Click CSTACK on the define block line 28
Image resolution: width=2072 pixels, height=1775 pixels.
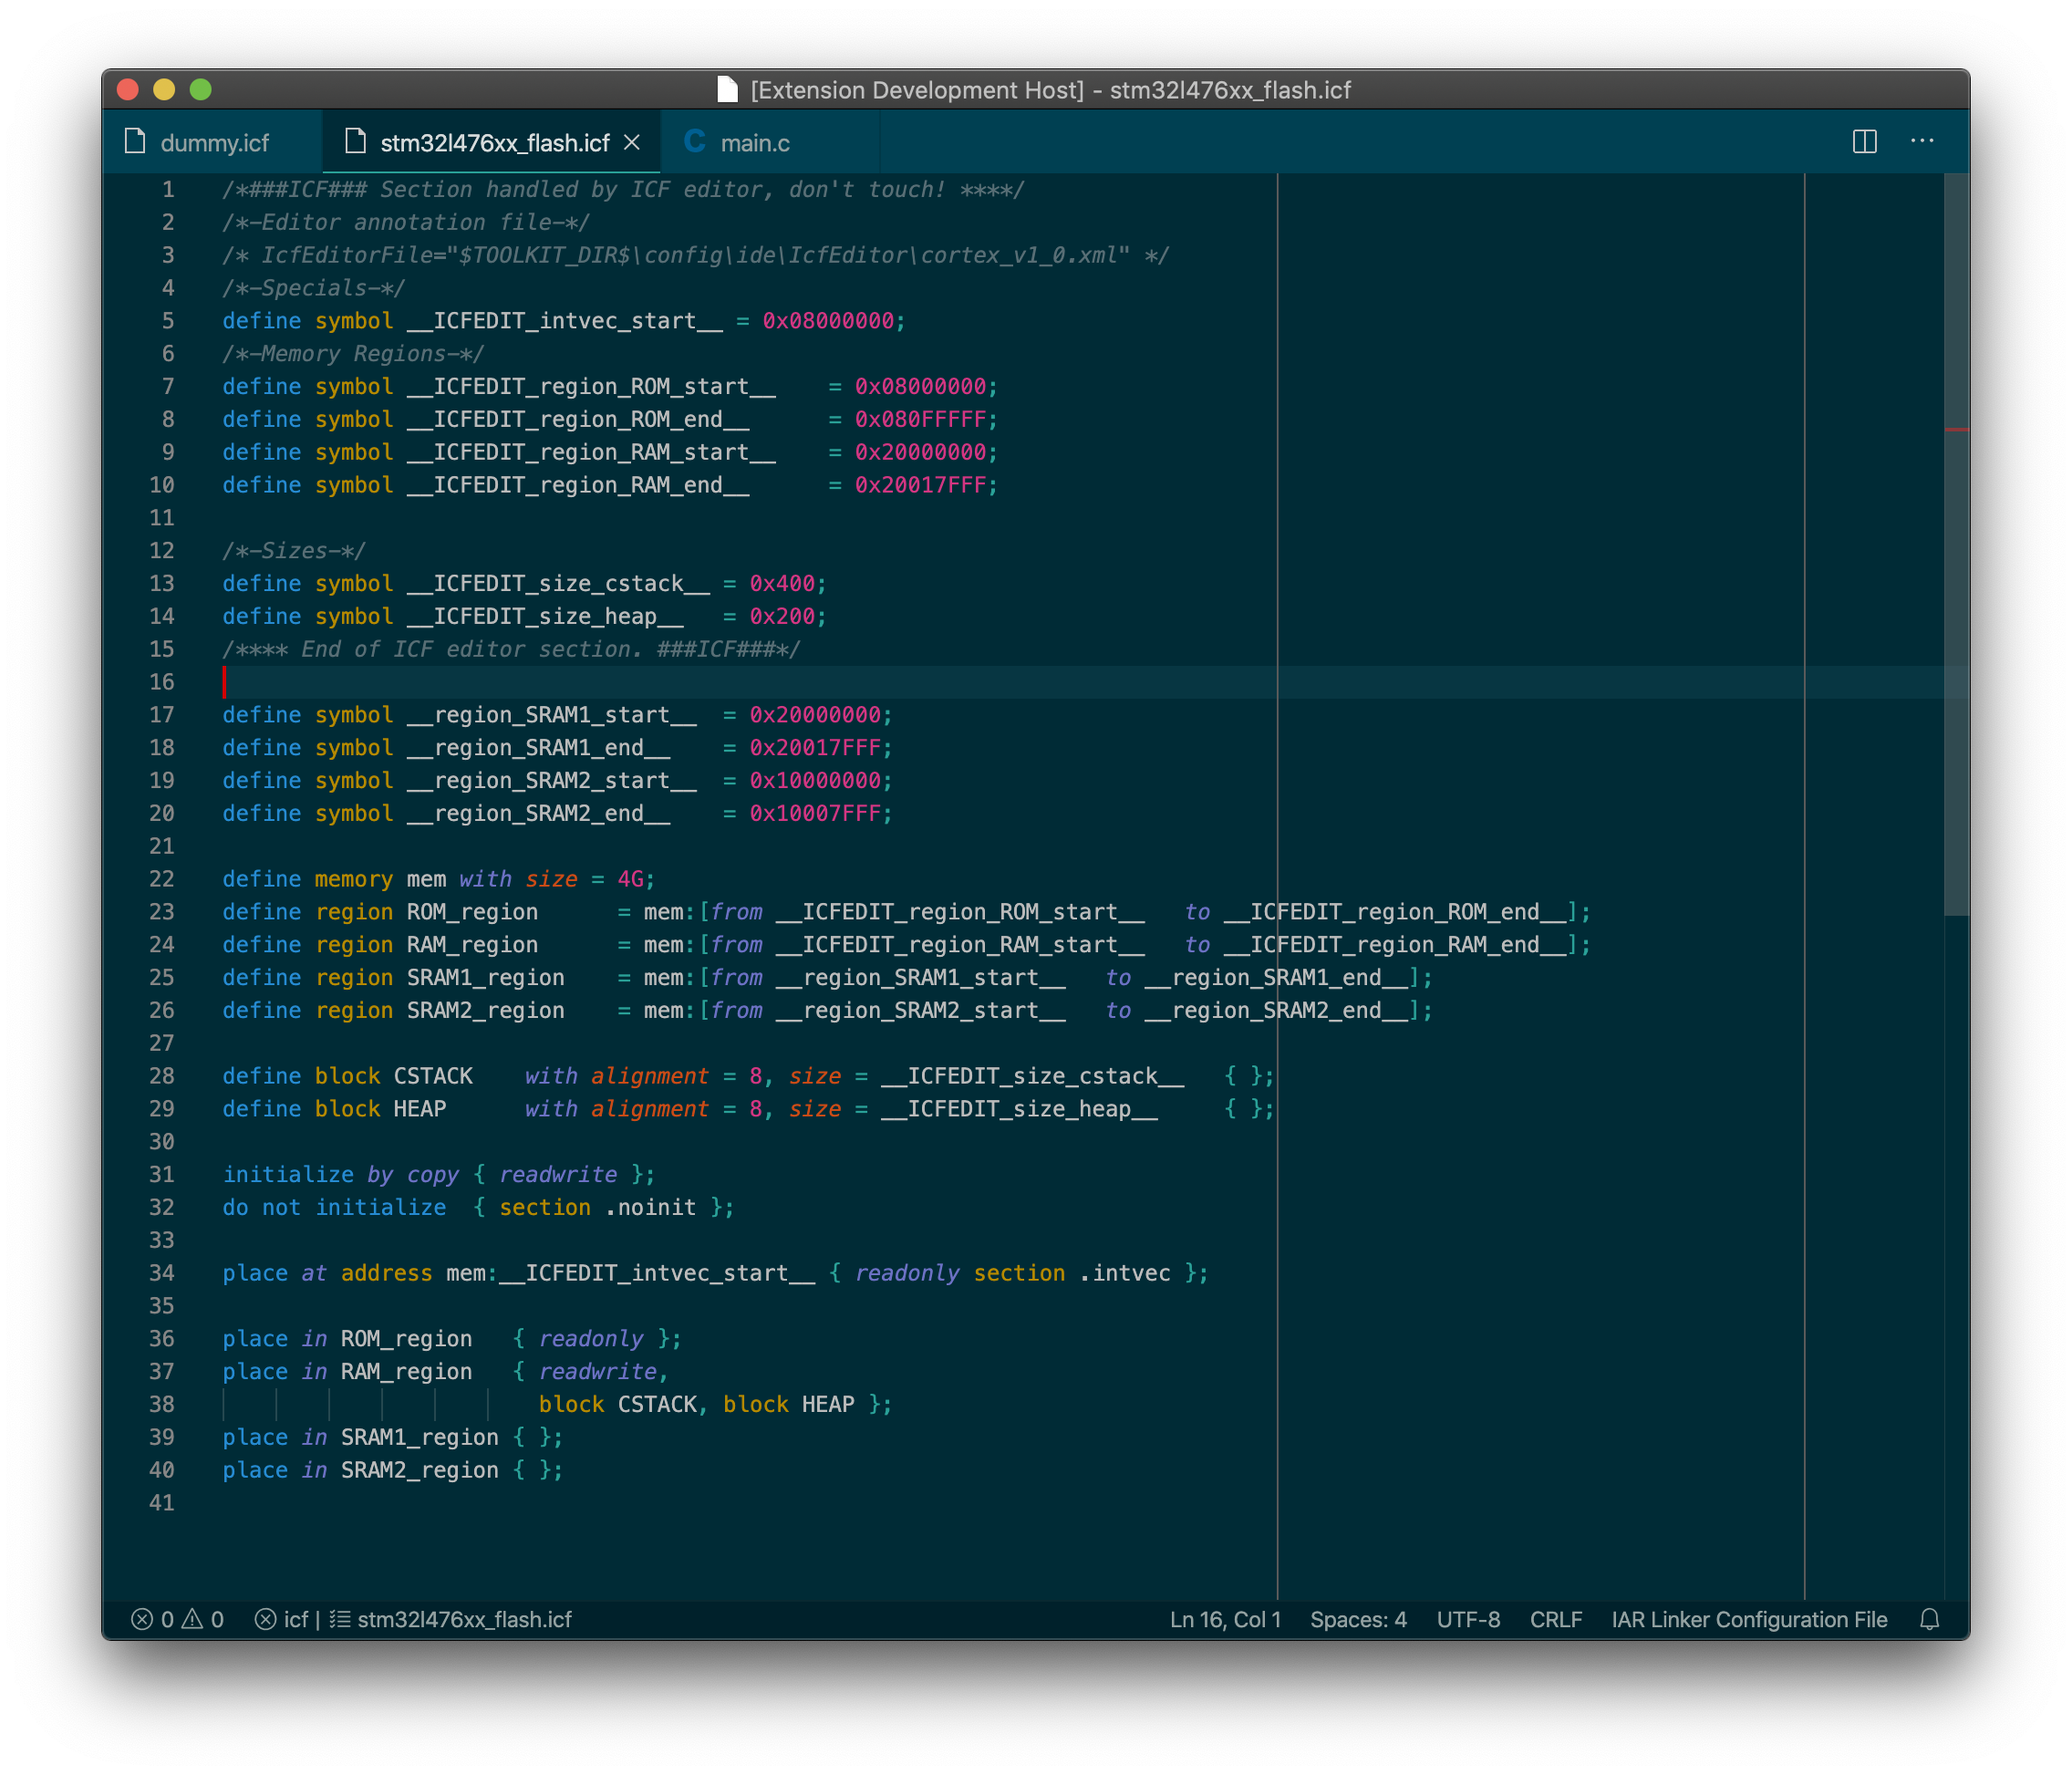click(433, 1076)
